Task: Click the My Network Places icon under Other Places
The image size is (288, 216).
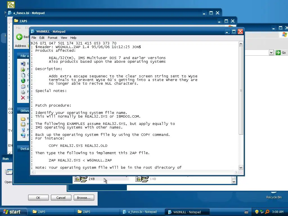Action: click(x=23, y=135)
